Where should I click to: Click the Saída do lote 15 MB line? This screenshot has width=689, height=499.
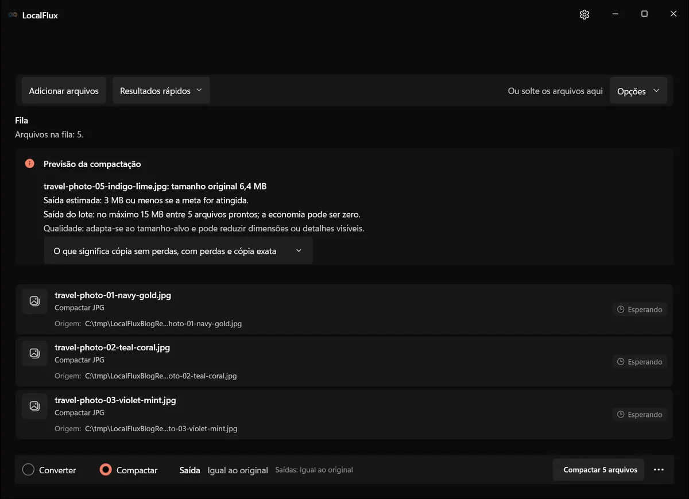(202, 214)
